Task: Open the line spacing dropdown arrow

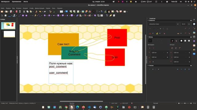Action: pos(153,62)
